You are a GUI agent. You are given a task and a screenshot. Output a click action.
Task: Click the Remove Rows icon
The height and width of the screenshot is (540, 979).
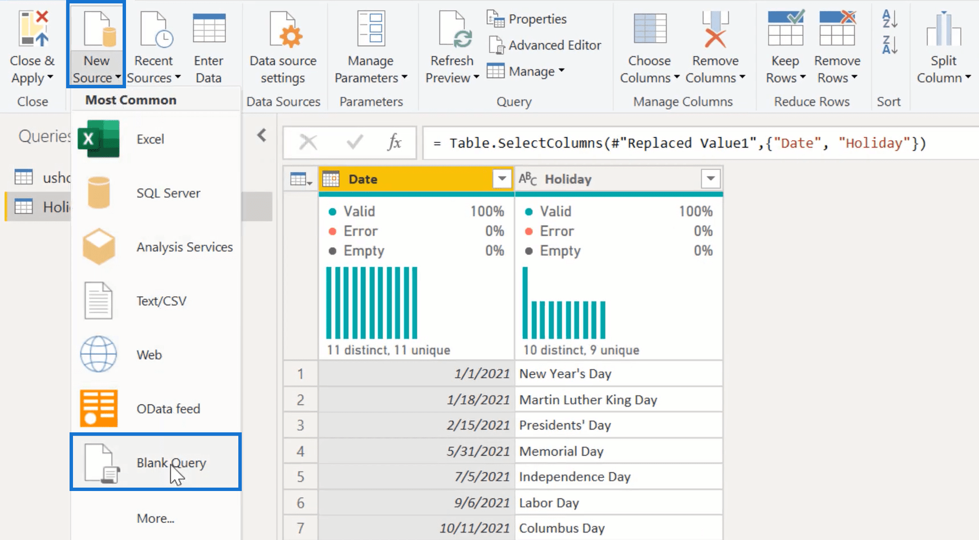click(838, 27)
